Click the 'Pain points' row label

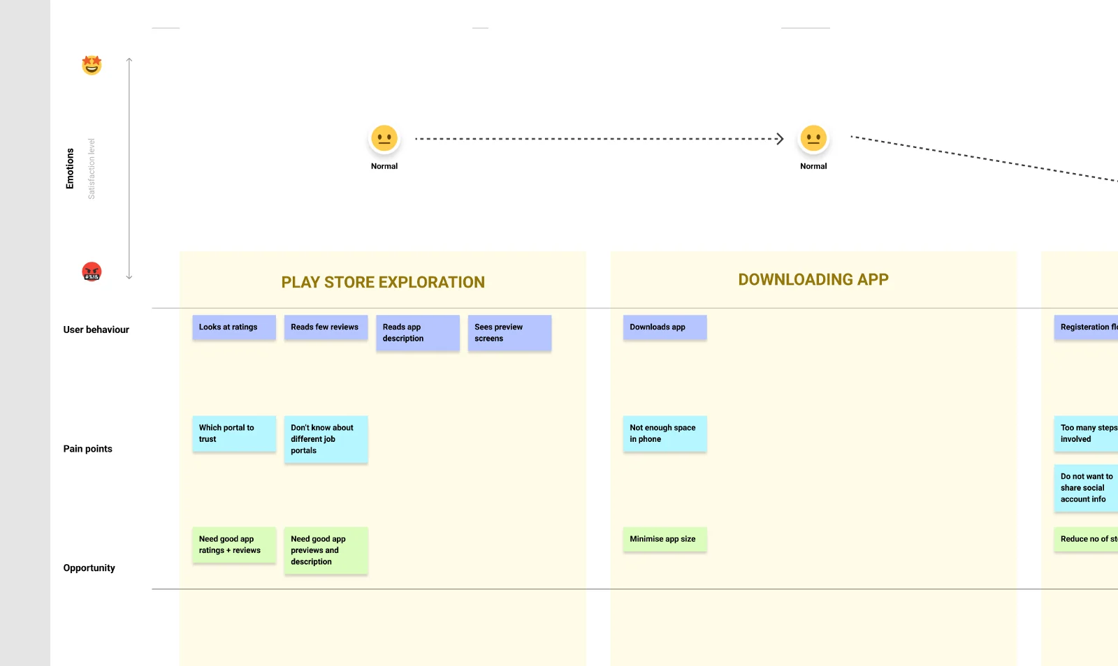click(88, 449)
